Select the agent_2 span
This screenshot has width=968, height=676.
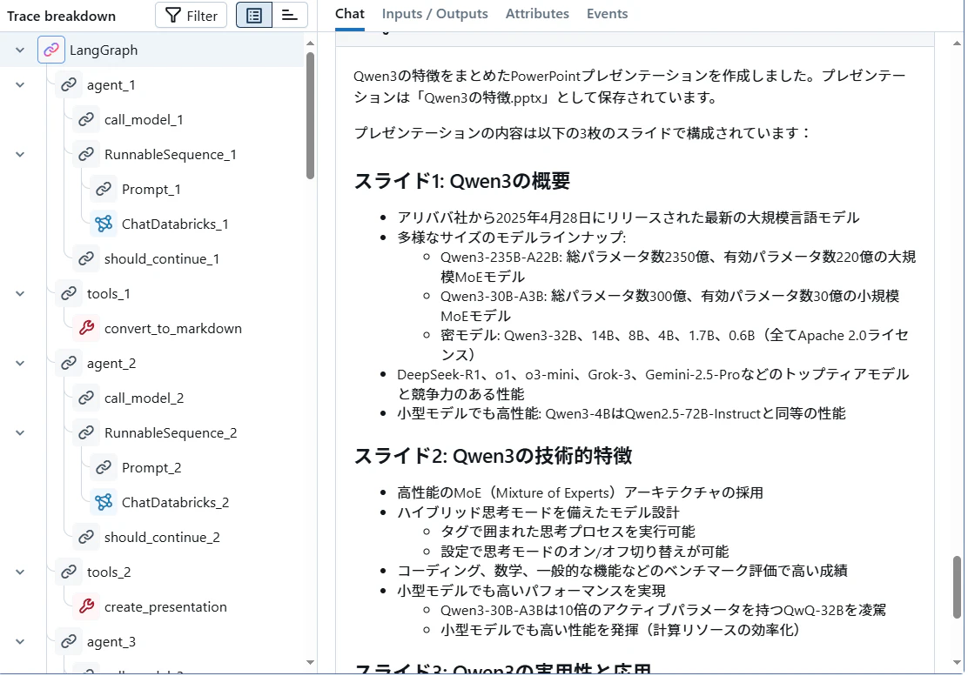pyautogui.click(x=111, y=364)
